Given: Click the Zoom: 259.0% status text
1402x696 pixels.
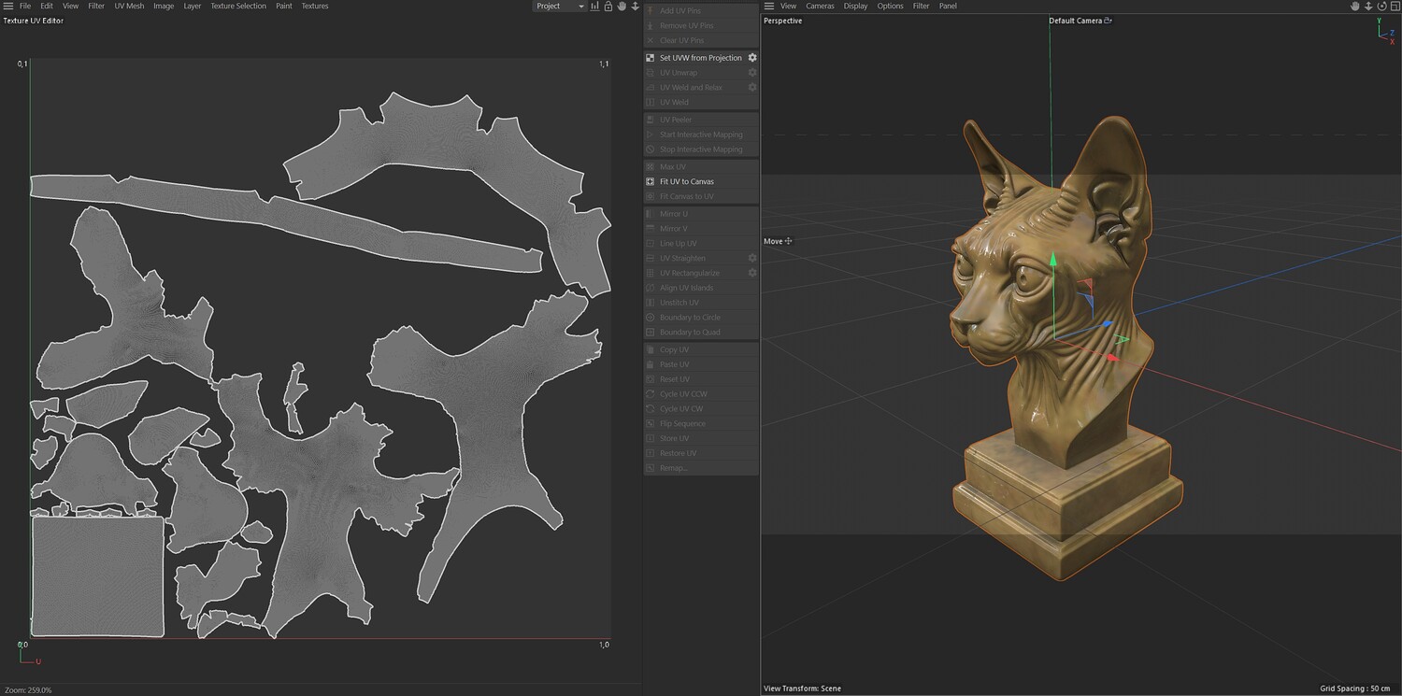Looking at the screenshot, I should 28,689.
